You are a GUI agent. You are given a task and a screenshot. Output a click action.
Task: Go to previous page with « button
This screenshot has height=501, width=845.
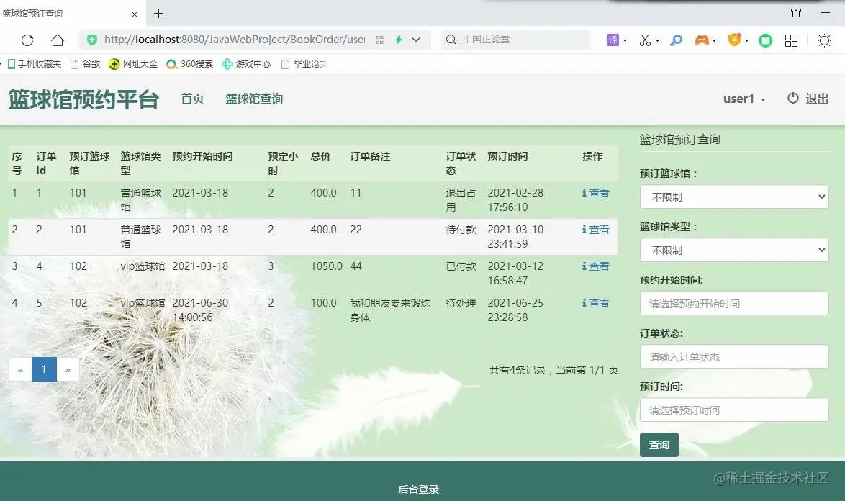tap(20, 369)
